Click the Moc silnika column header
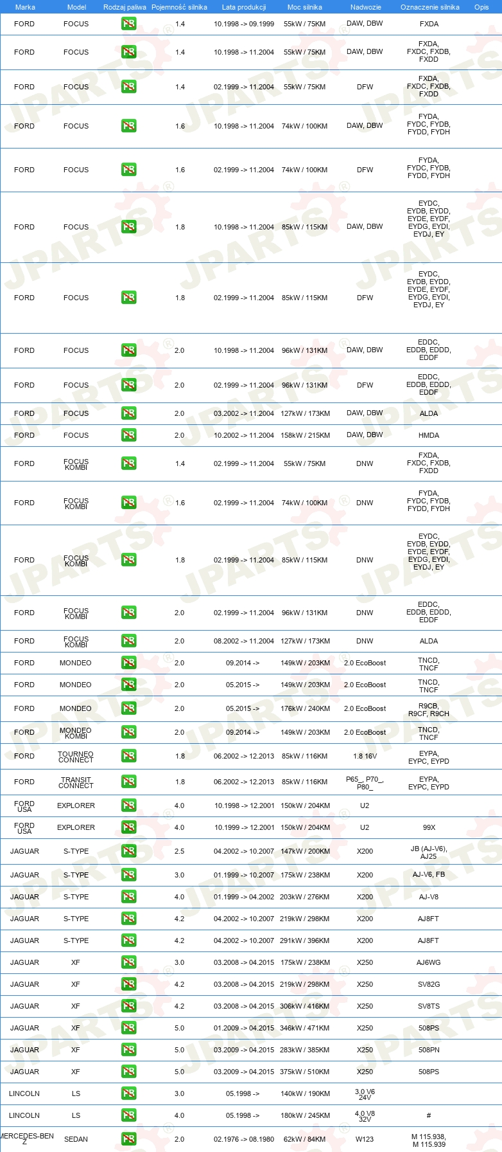 click(305, 7)
